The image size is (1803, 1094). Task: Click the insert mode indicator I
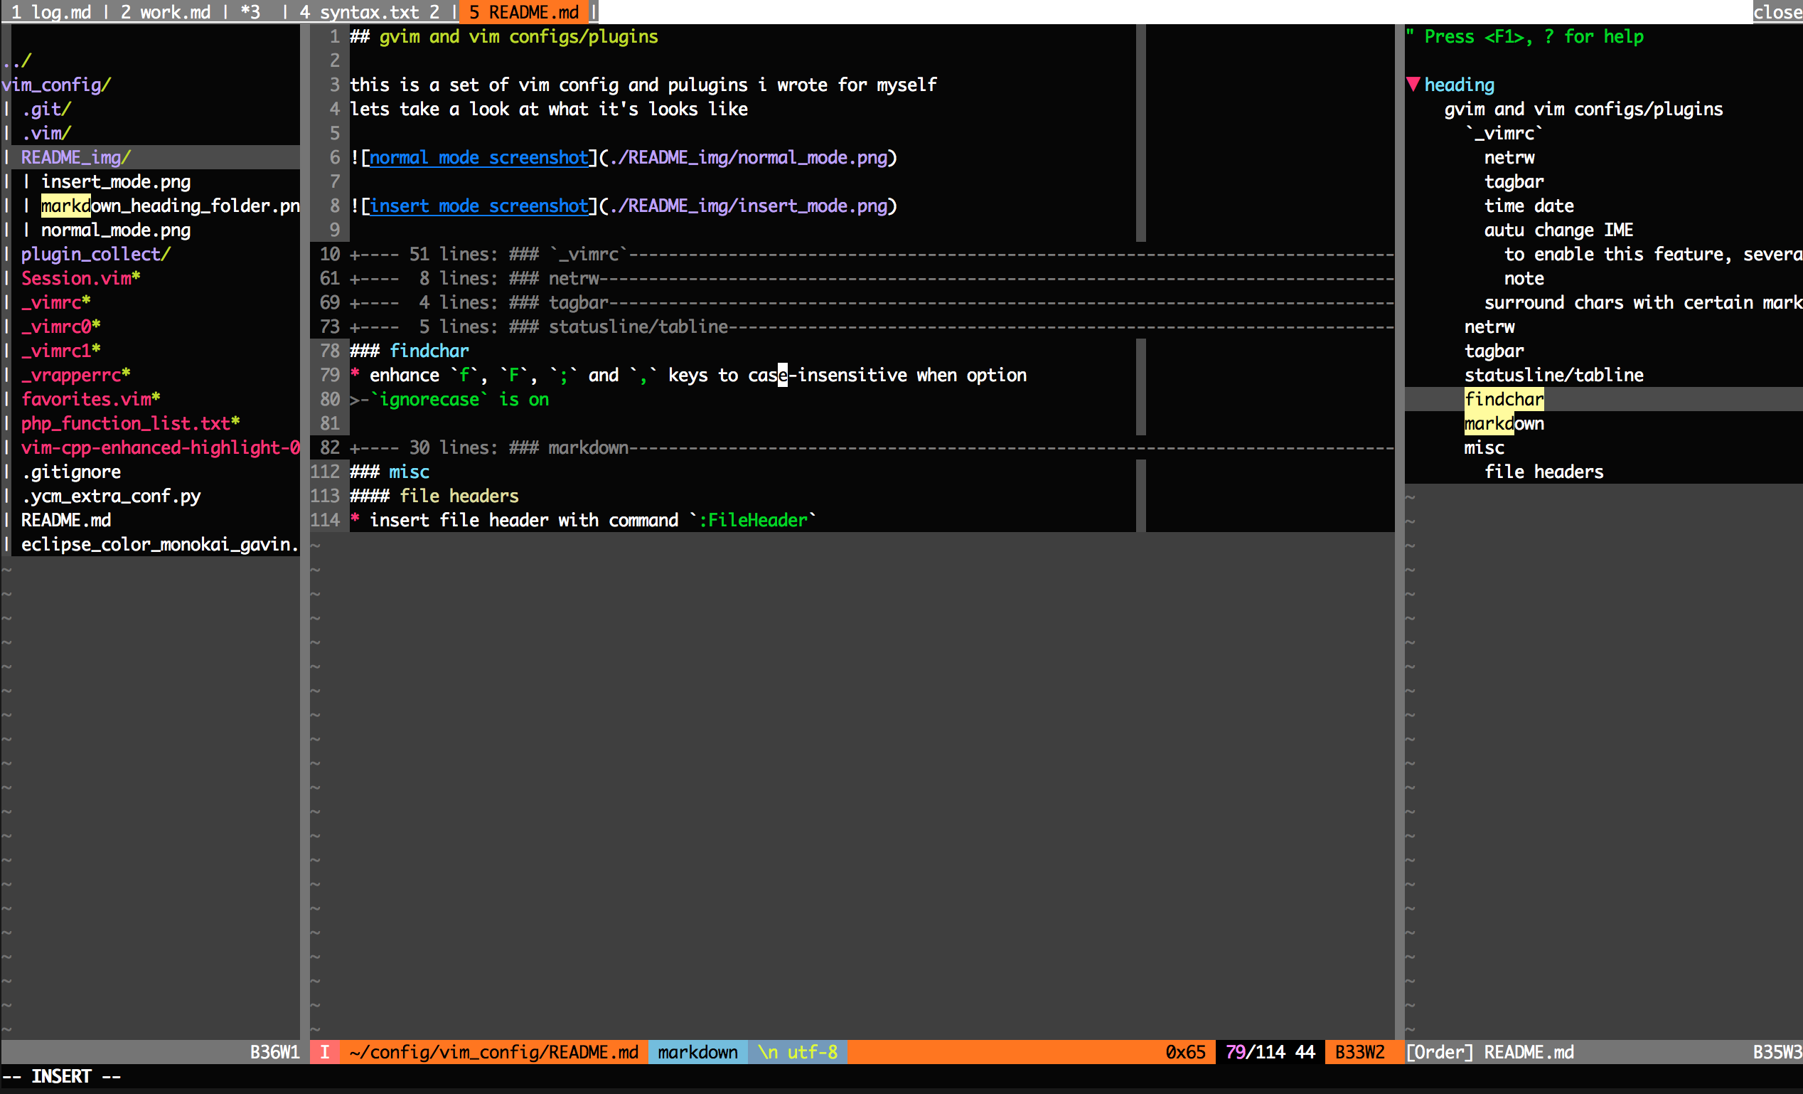pos(324,1052)
